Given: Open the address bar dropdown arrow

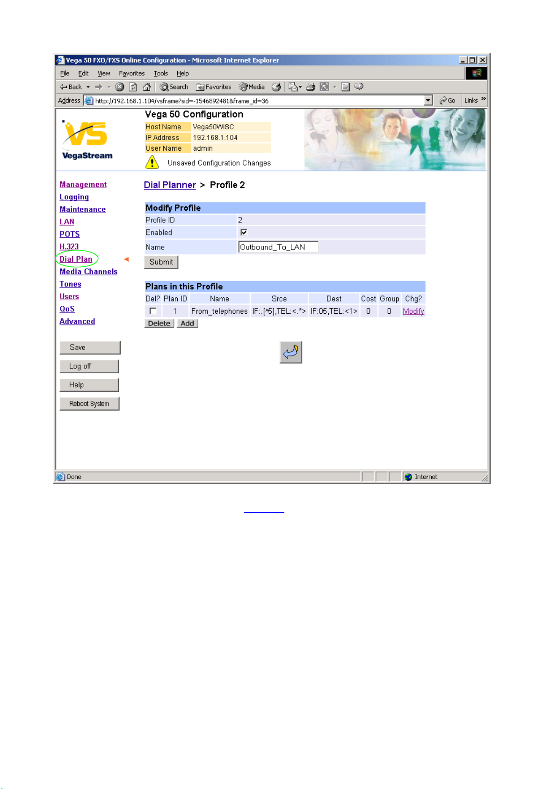Looking at the screenshot, I should pos(428,100).
